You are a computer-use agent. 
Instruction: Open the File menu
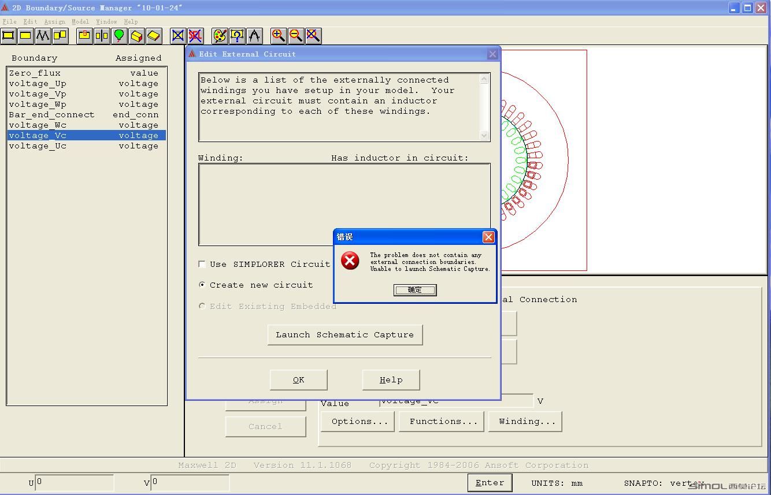point(9,21)
